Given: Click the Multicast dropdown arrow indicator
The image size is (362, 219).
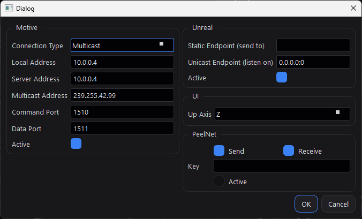Looking at the screenshot, I should pyautogui.click(x=161, y=44).
